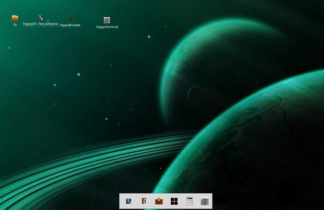Screen dimensions: 324x210
Task: Open the browser door icon in dock
Action: coord(144,201)
